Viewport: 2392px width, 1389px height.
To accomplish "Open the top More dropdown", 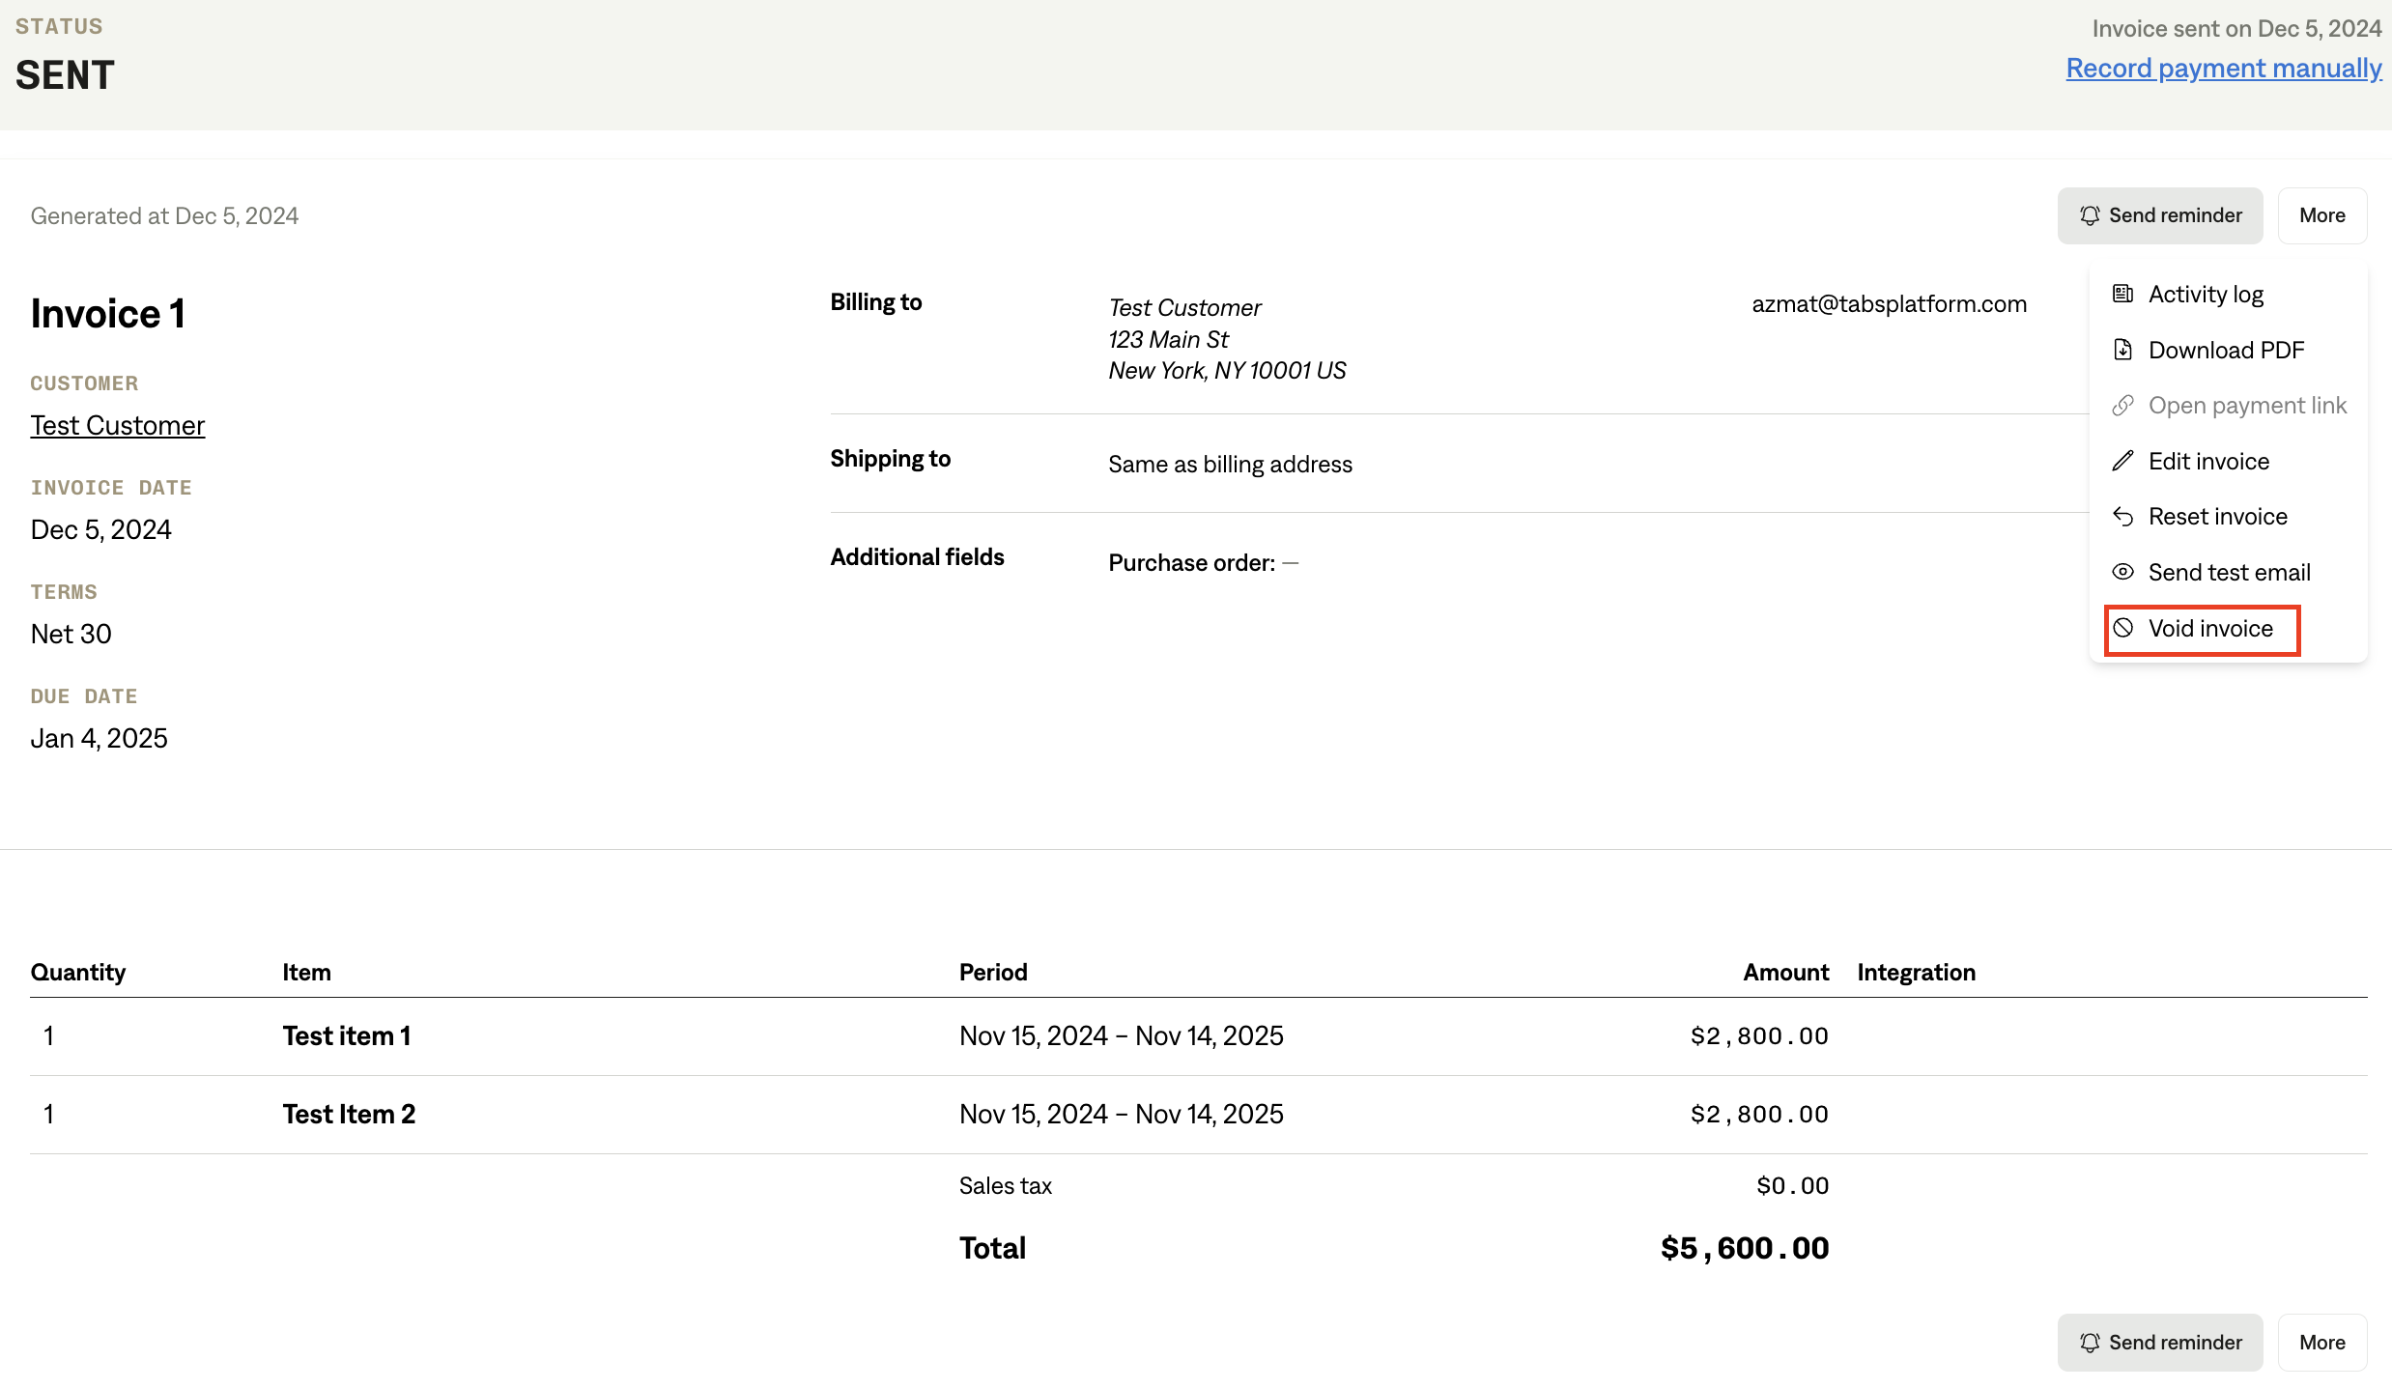I will (x=2321, y=215).
